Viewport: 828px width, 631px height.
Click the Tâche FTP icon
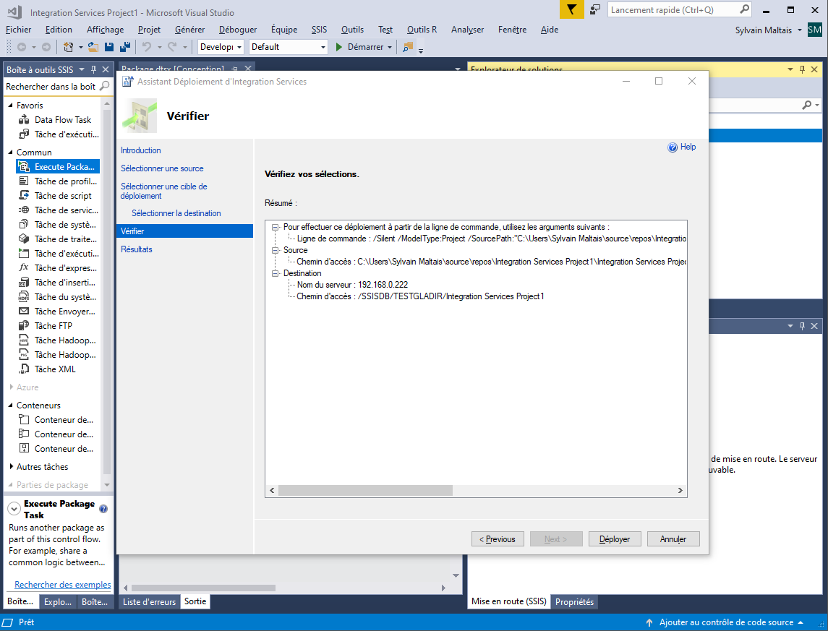coord(24,325)
